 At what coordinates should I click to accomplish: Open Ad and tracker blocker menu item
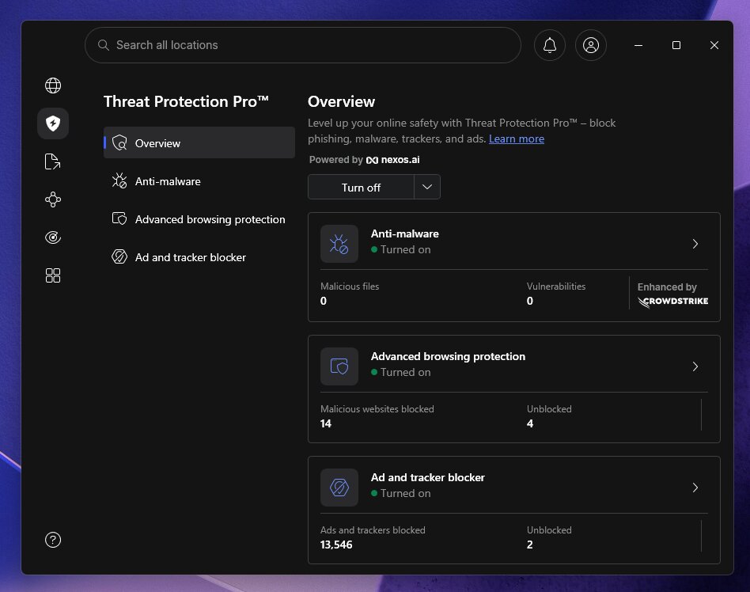click(199, 257)
